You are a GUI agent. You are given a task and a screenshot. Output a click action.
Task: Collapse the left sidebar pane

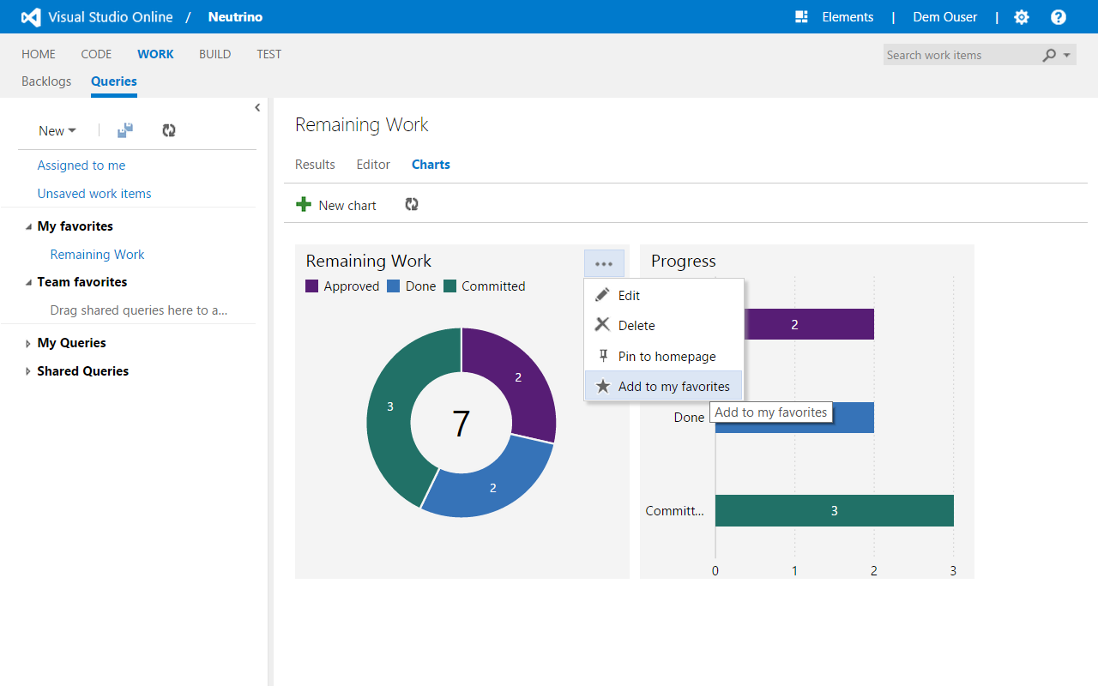tap(257, 107)
